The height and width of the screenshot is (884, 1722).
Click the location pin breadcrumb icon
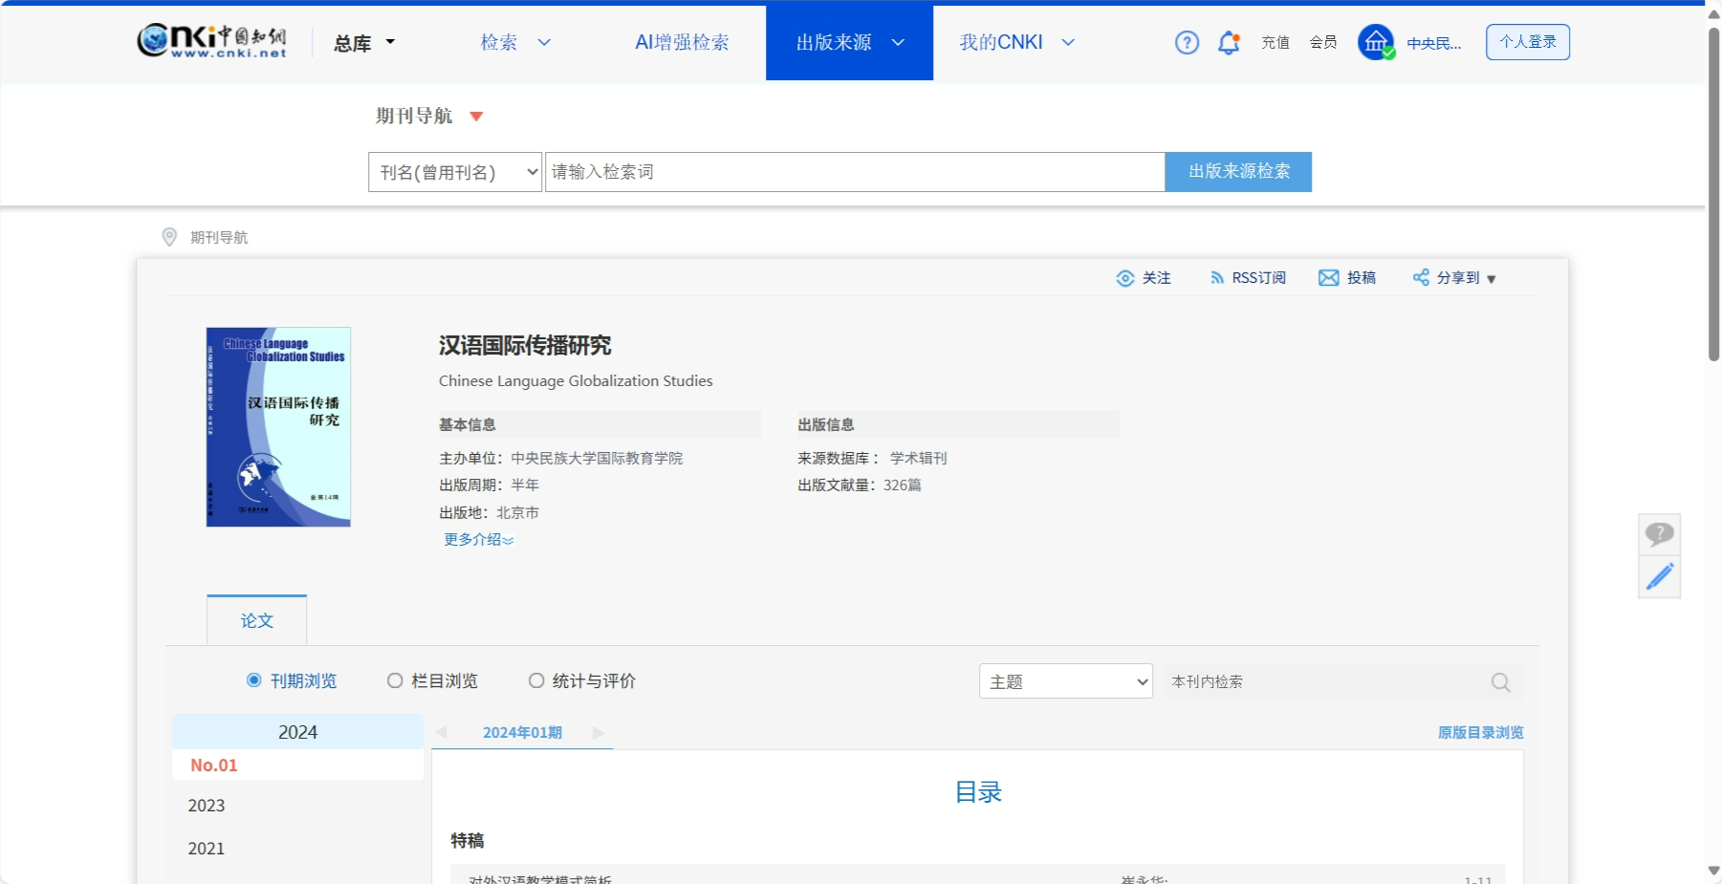click(169, 237)
